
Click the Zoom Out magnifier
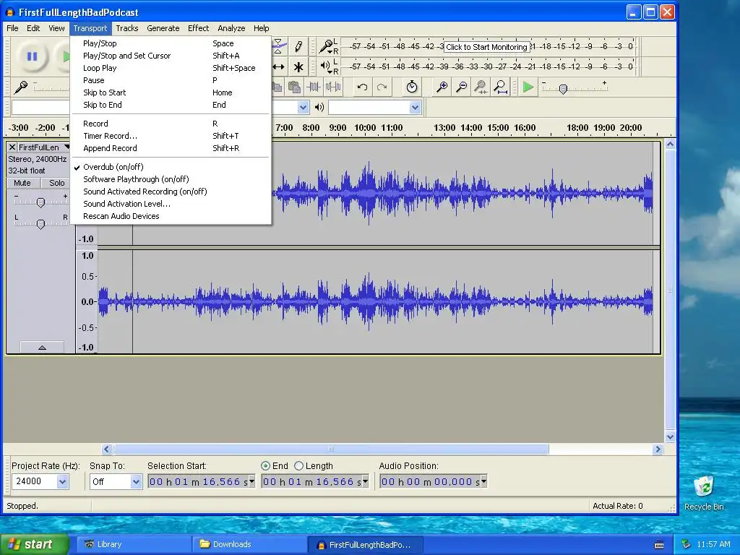(462, 87)
